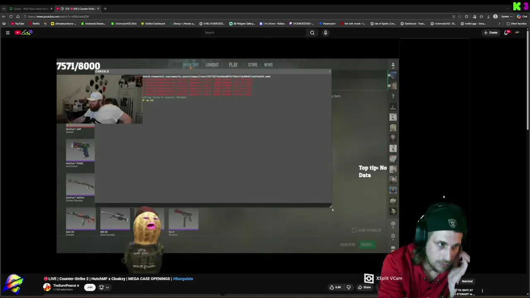Click the YouTube Search box
This screenshot has width=530, height=298.
254,33
